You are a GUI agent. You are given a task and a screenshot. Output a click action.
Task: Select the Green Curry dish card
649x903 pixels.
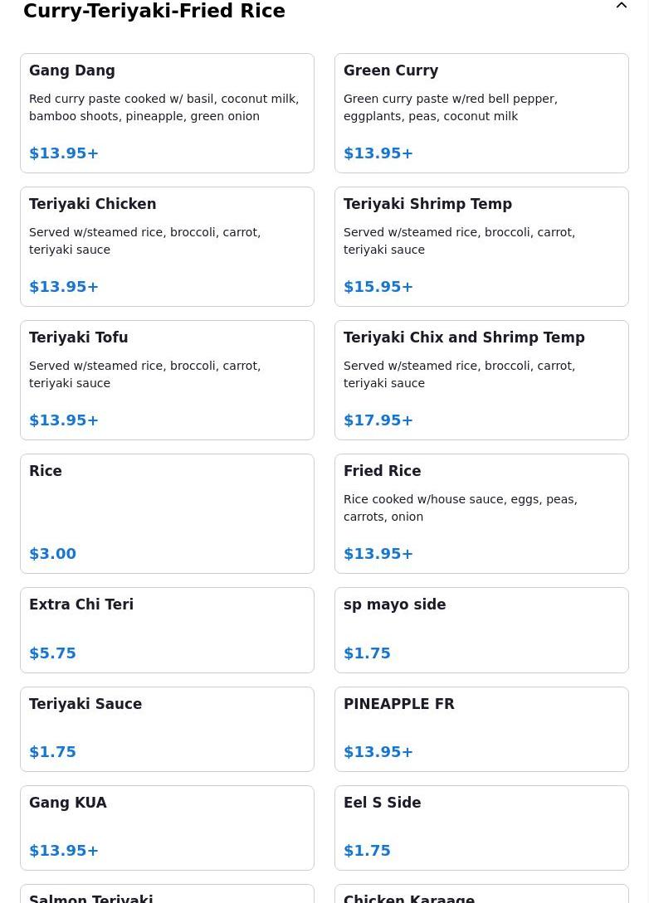[x=481, y=113]
